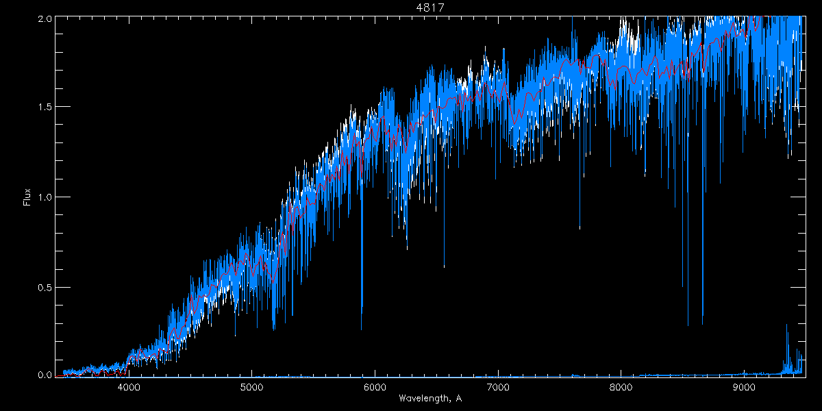Click the deep absorption line near 5900 Å

[362, 327]
